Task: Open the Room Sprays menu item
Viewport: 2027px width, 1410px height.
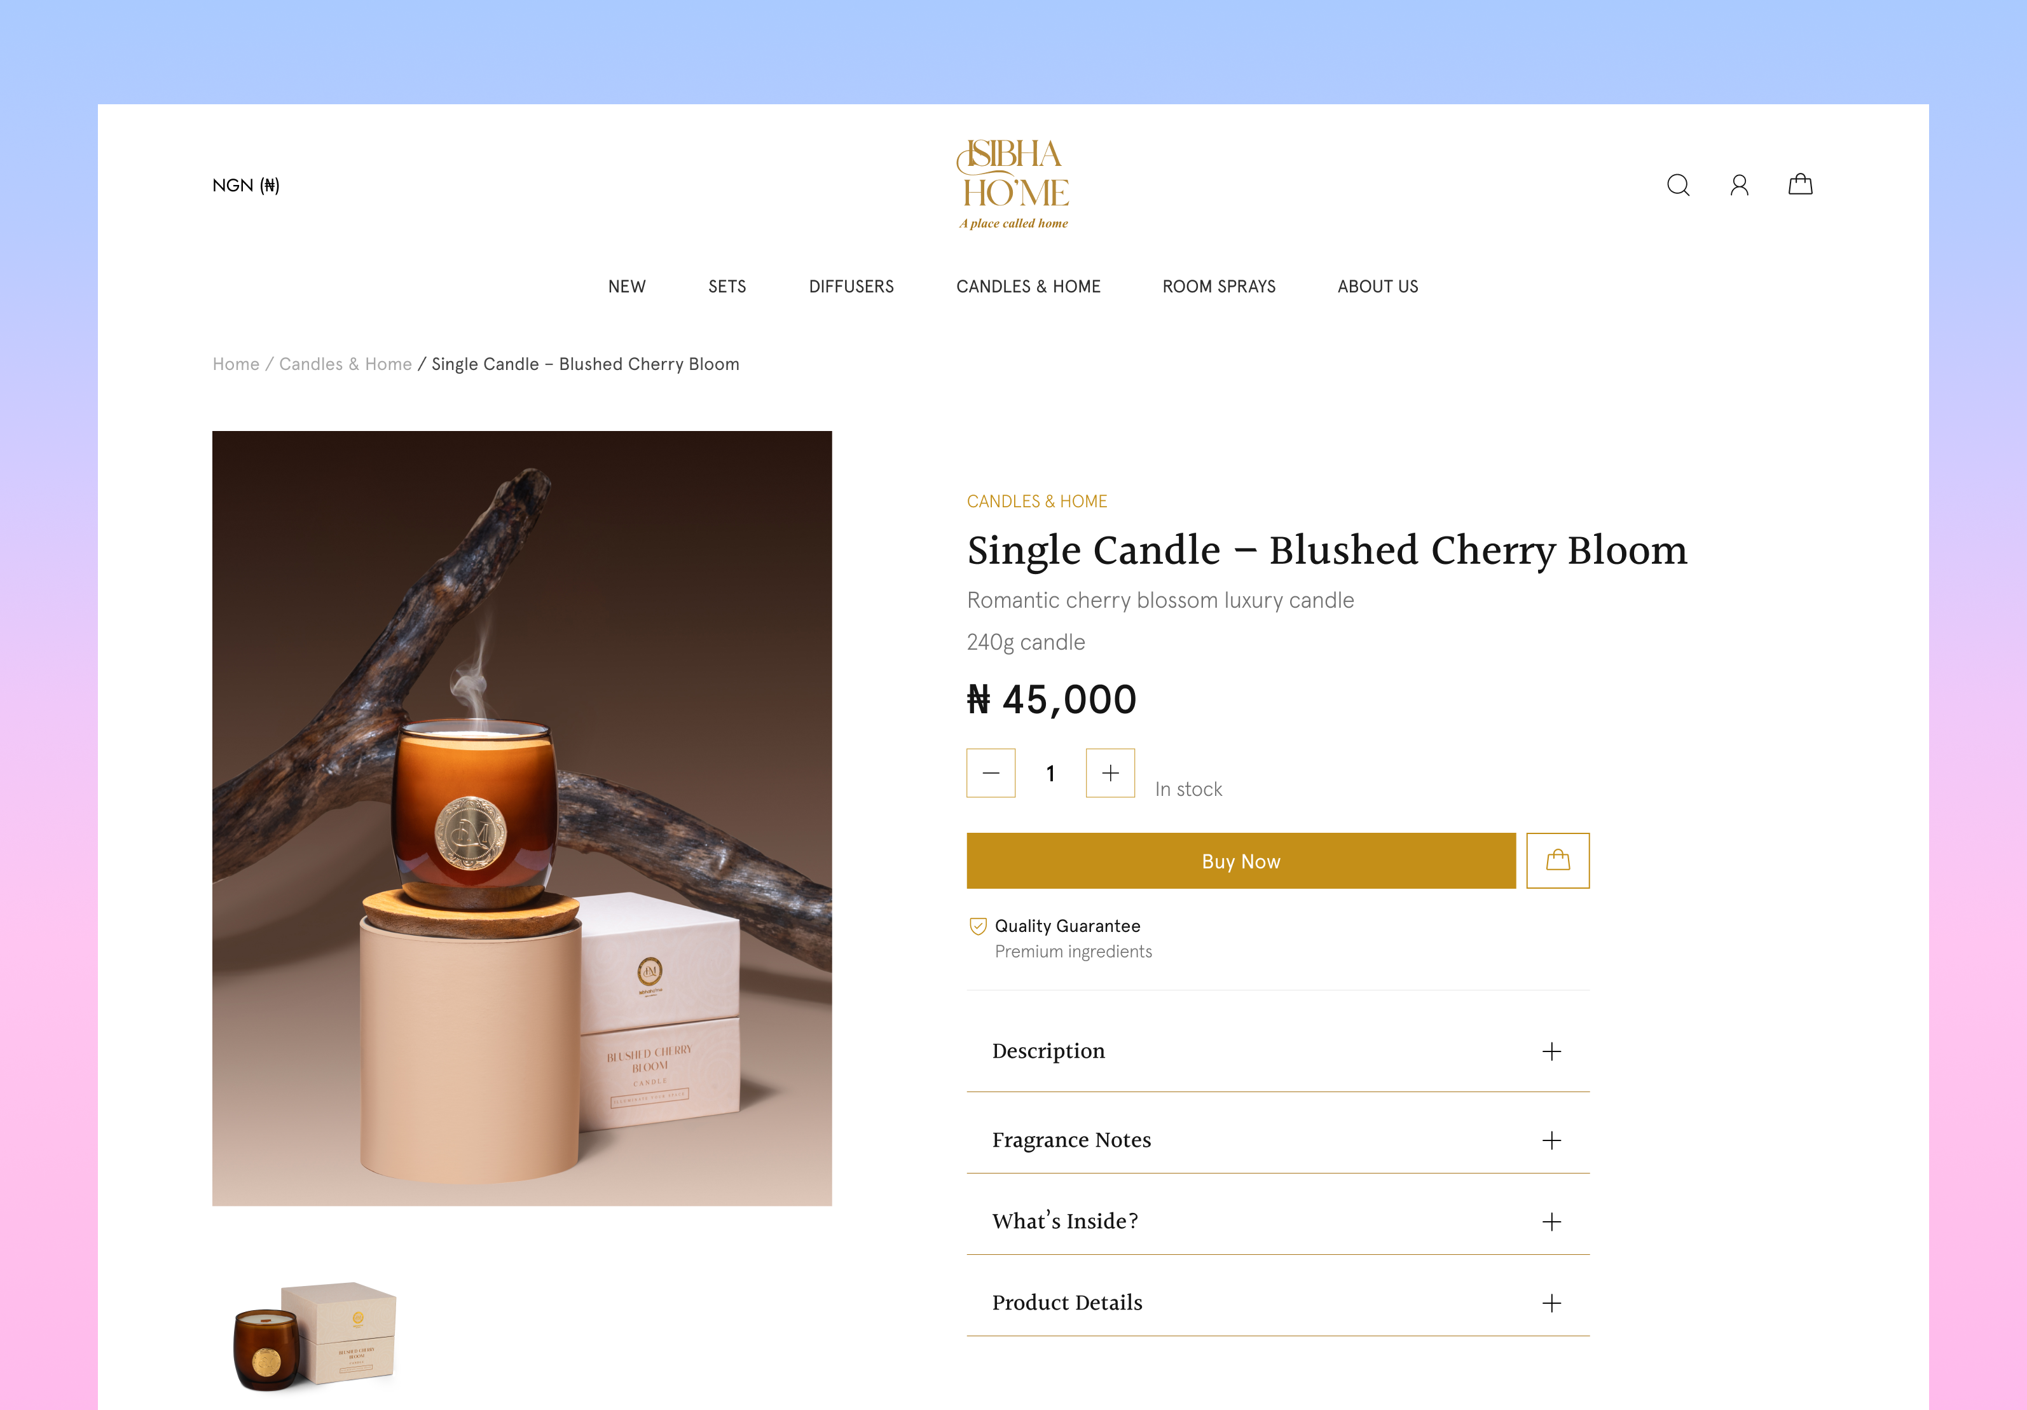Action: tap(1218, 286)
